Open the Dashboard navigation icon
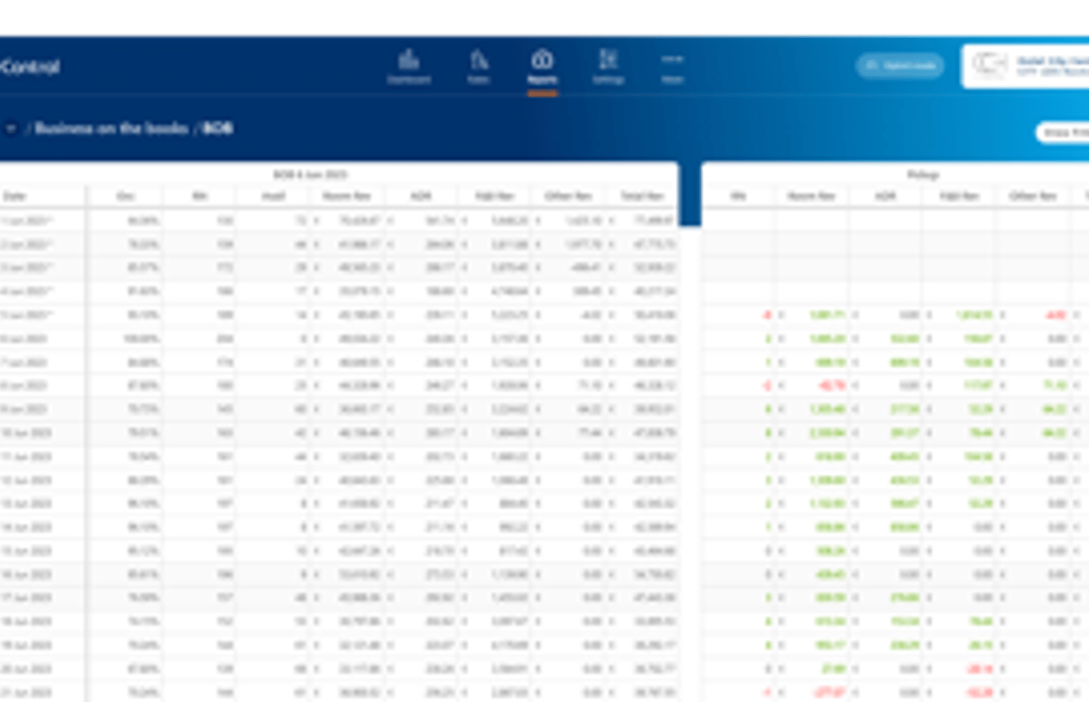This screenshot has height=702, width=1089. 408,67
